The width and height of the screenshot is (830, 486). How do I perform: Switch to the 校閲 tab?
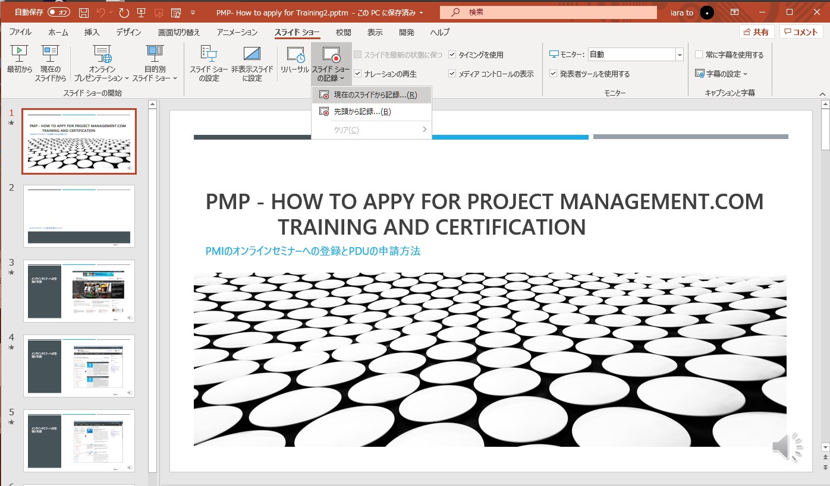click(x=344, y=32)
